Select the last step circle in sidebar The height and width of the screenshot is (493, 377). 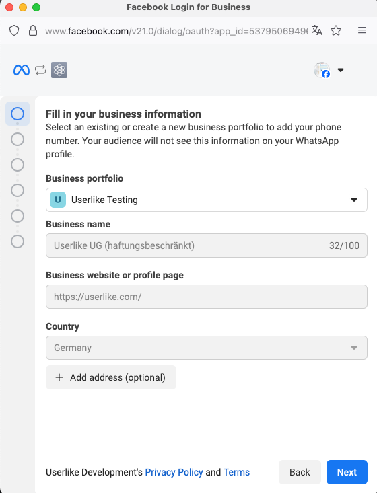(x=18, y=241)
